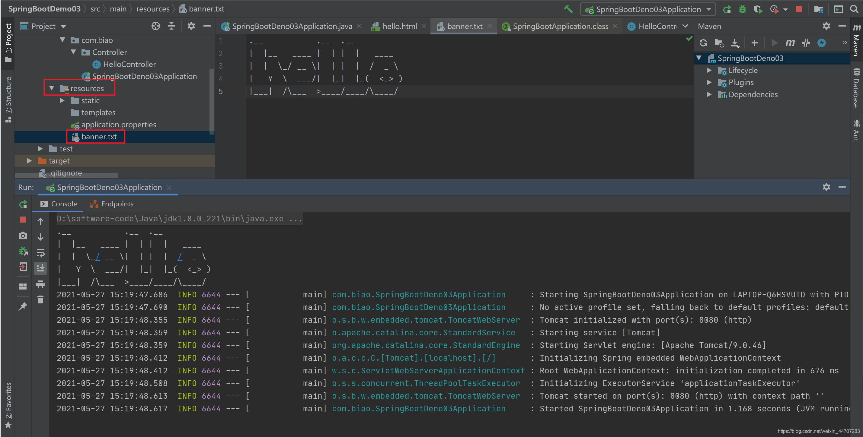Open Structure tool window tab
This screenshot has width=863, height=437.
[8, 100]
